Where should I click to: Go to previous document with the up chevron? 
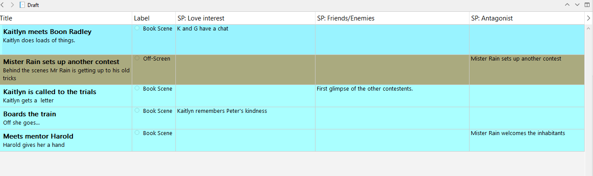click(567, 5)
